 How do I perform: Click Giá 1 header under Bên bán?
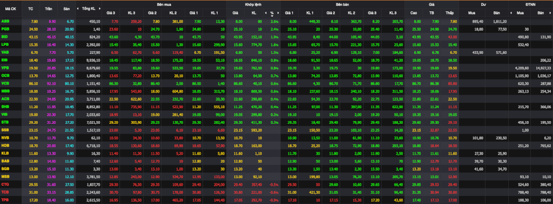pos(289,13)
